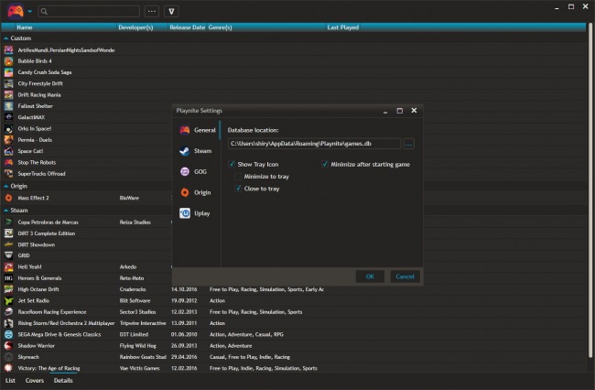Select Drift Racing Mania icon
Screen dimensions: 595x390
tap(8, 95)
